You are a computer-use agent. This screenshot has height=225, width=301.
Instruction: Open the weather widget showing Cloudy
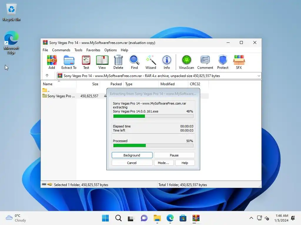click(x=16, y=218)
